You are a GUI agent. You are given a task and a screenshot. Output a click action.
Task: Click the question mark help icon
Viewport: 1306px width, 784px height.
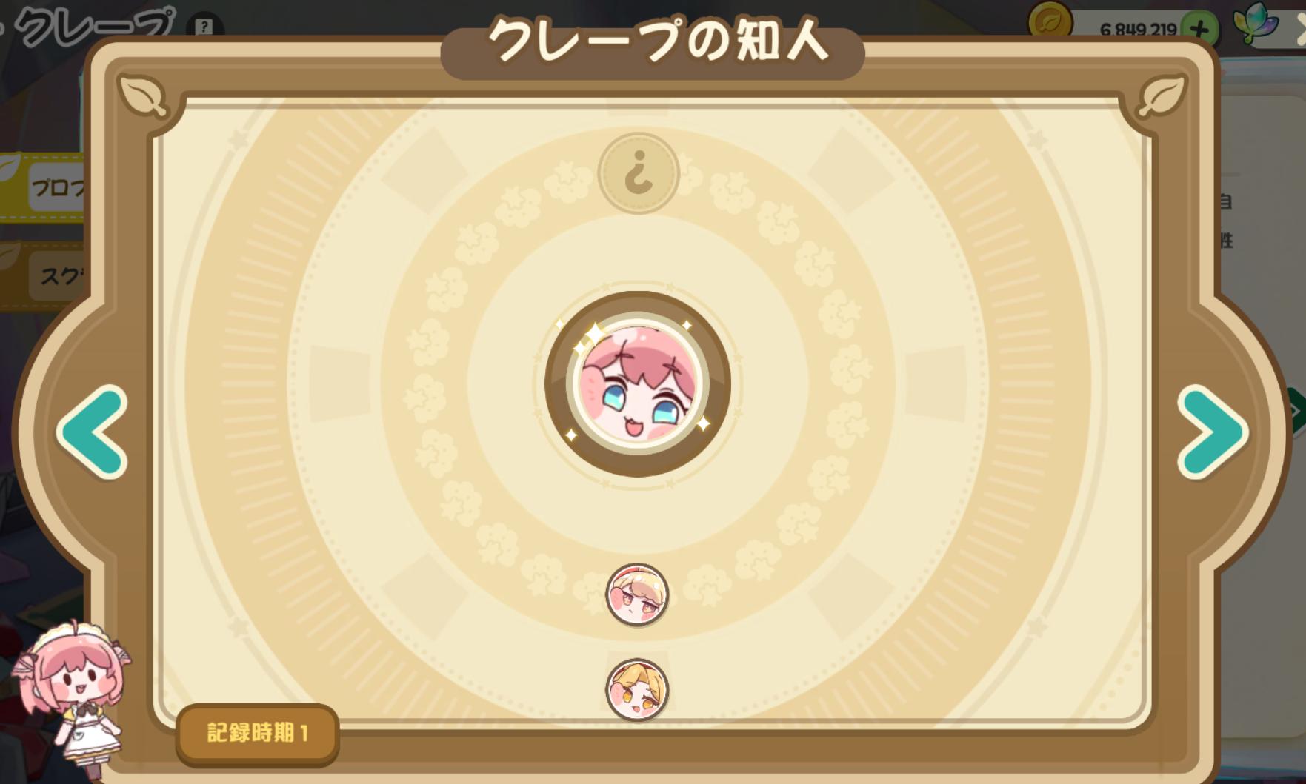pos(204,27)
